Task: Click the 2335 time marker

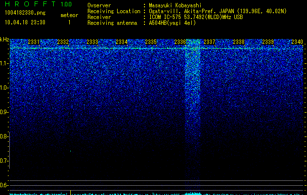Action: pos(151,42)
